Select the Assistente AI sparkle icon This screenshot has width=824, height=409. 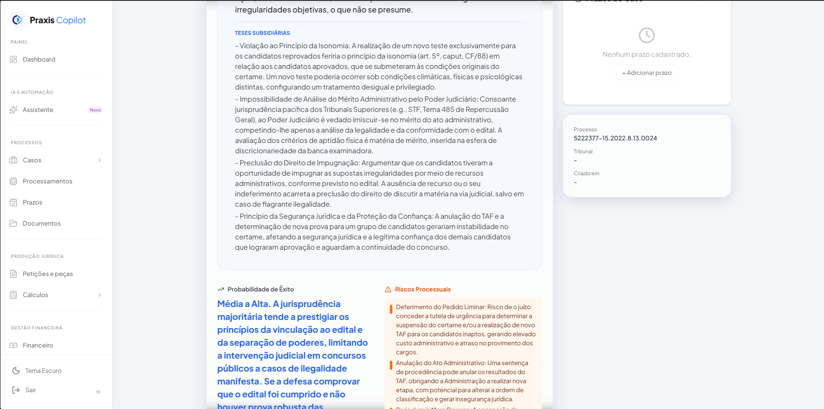click(x=13, y=110)
